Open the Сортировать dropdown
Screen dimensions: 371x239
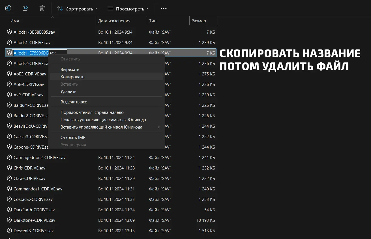click(77, 9)
